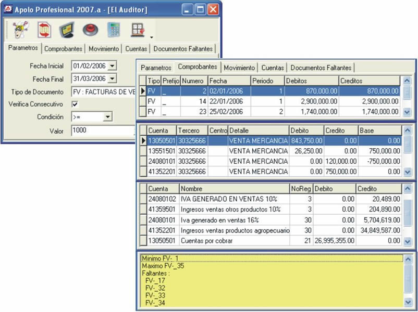The image size is (418, 312).
Task: Open the small arrow beside the window icon
Action: pos(152,37)
